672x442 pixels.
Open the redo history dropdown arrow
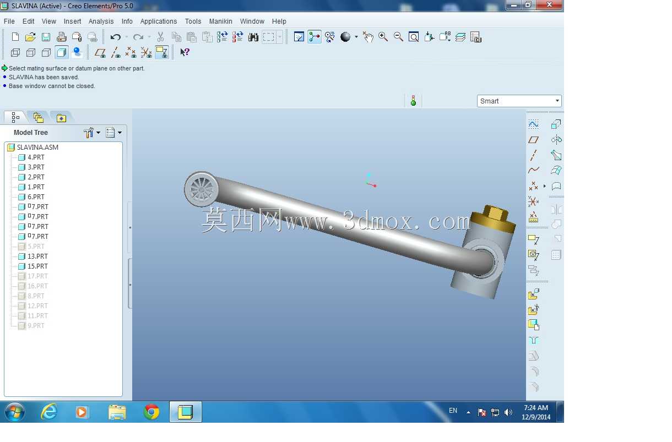[149, 37]
